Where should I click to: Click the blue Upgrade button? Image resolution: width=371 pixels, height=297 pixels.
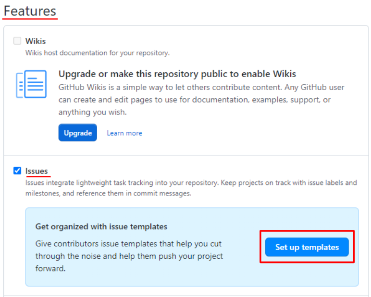click(77, 133)
